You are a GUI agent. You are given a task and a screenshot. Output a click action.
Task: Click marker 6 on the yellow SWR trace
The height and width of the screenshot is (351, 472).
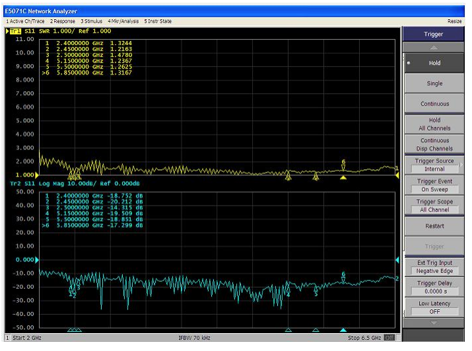[x=343, y=165]
